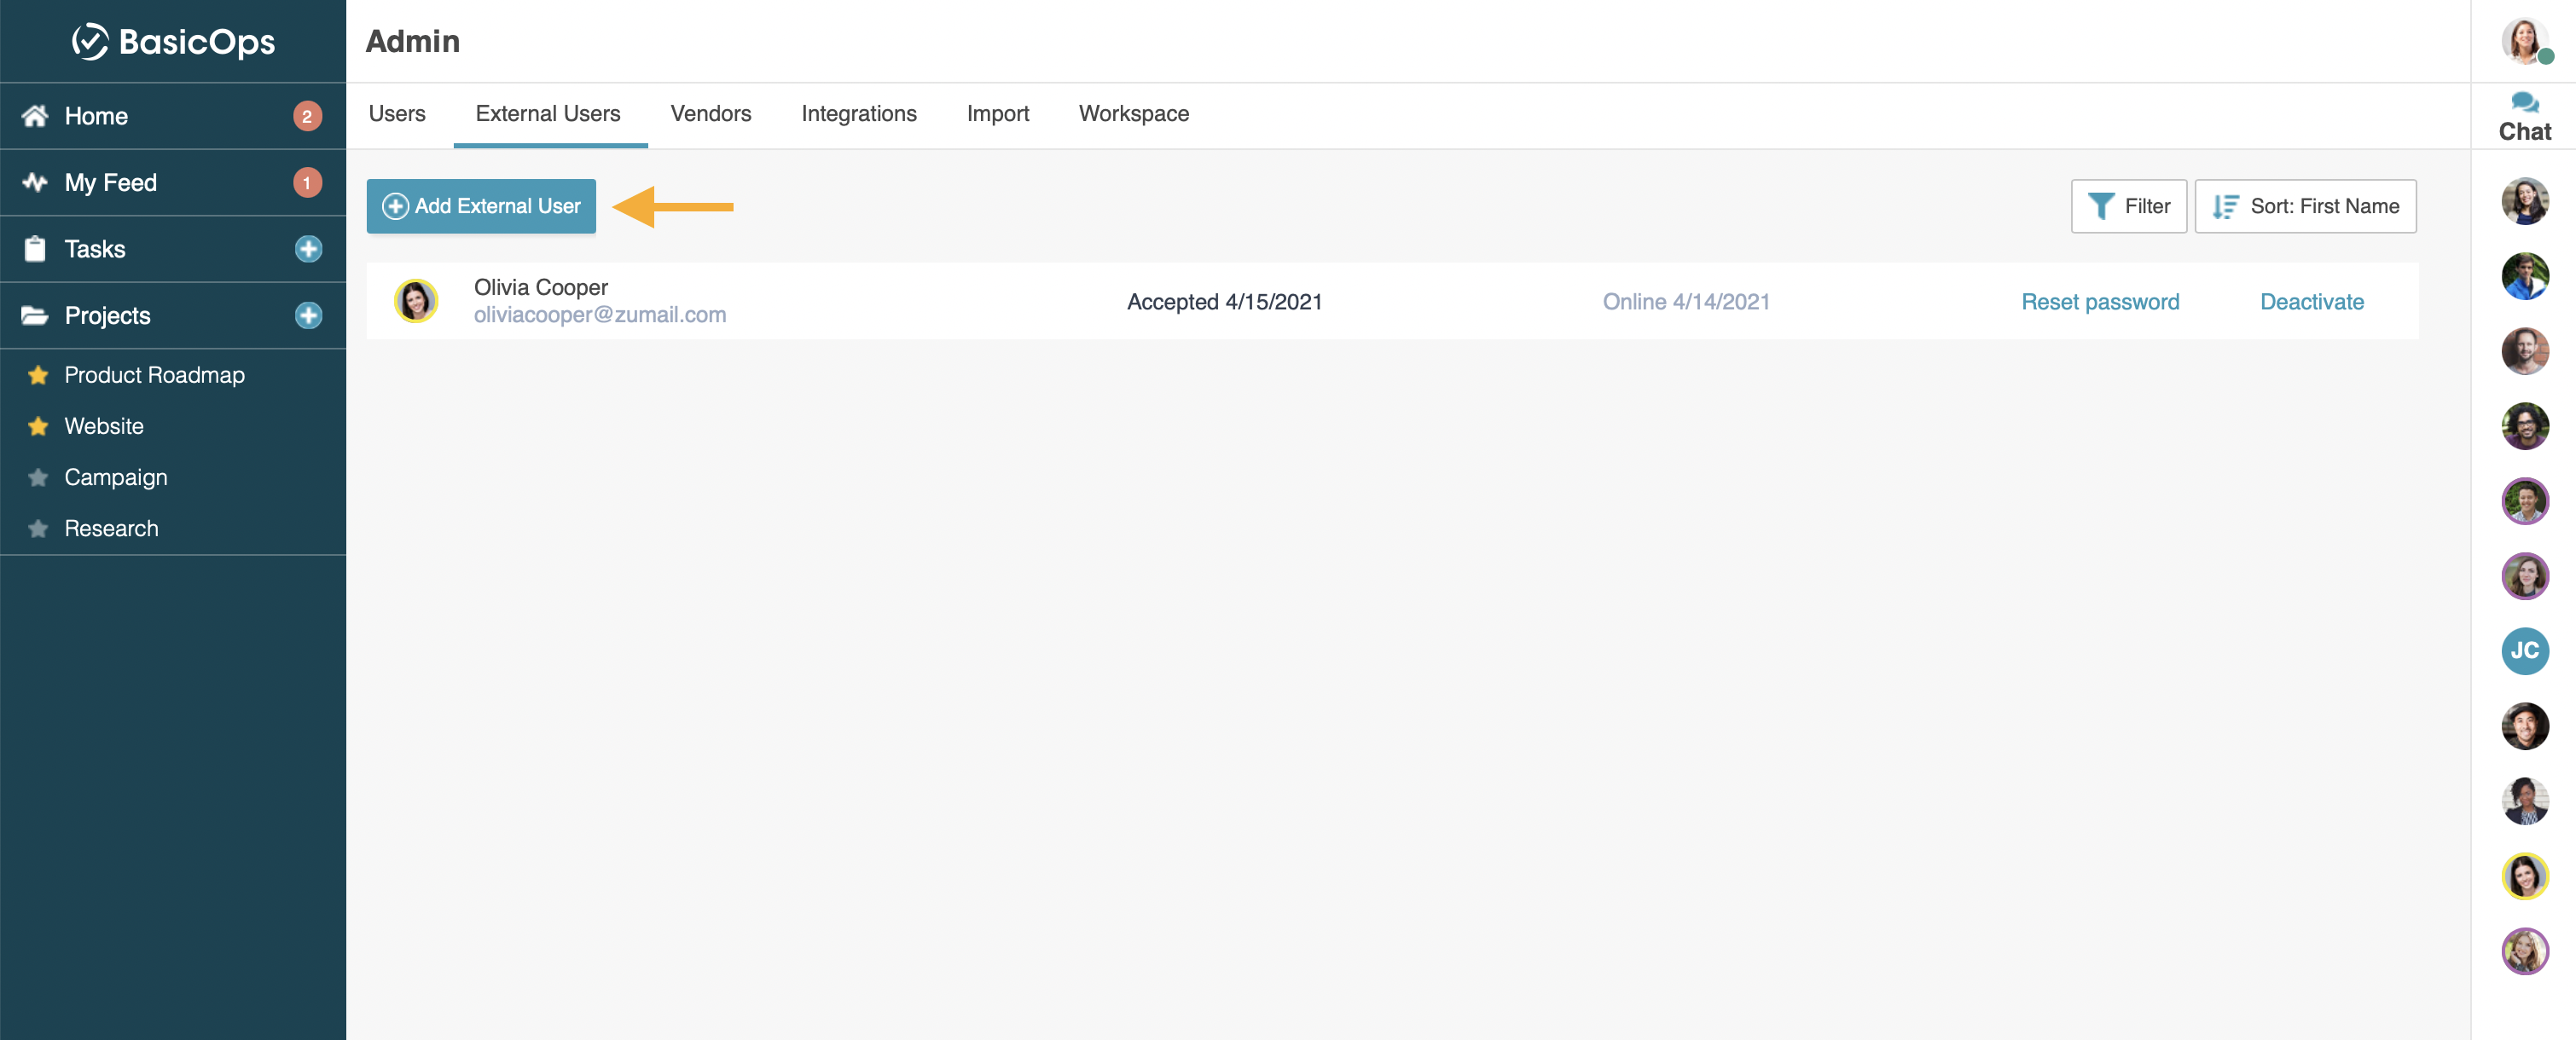Switch to the Vendors tab
The image size is (2576, 1040).
pos(710,114)
